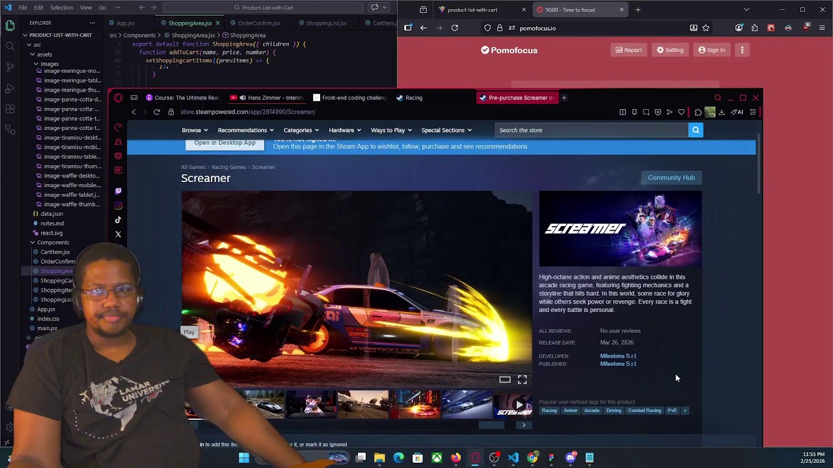Collapse the src folder in Explorer
The height and width of the screenshot is (468, 833).
click(x=29, y=45)
